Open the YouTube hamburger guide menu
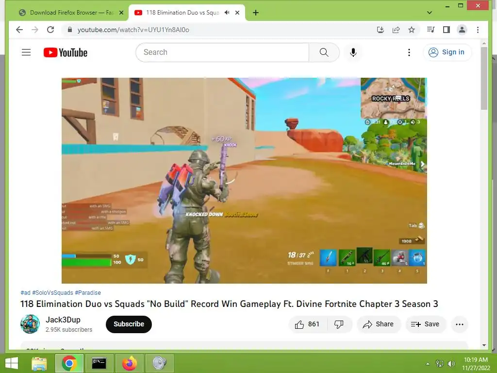497x373 pixels. 26,52
